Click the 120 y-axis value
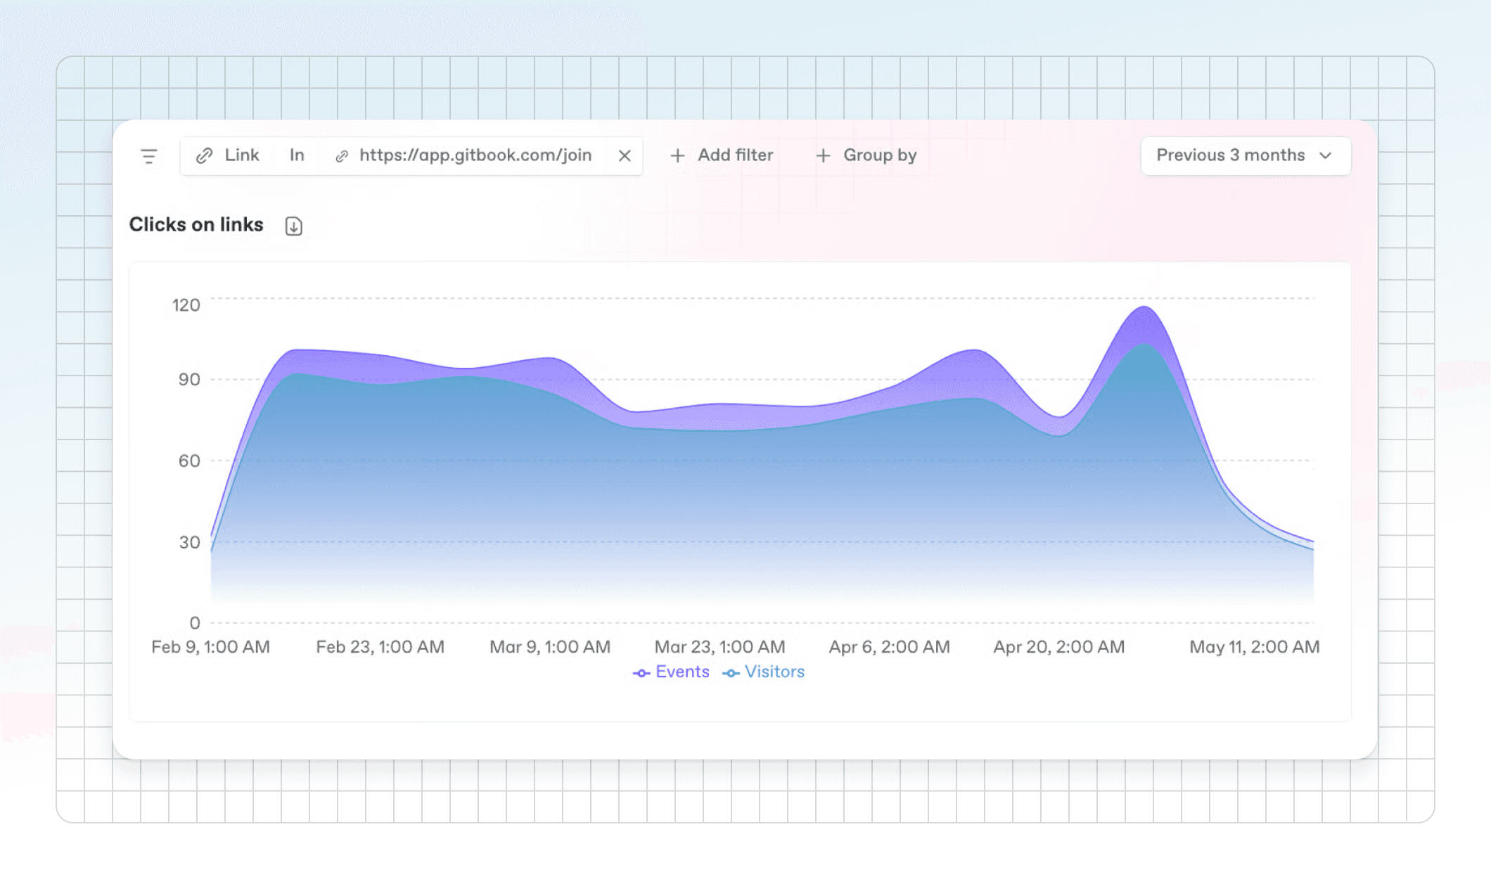The height and width of the screenshot is (879, 1491). click(186, 305)
